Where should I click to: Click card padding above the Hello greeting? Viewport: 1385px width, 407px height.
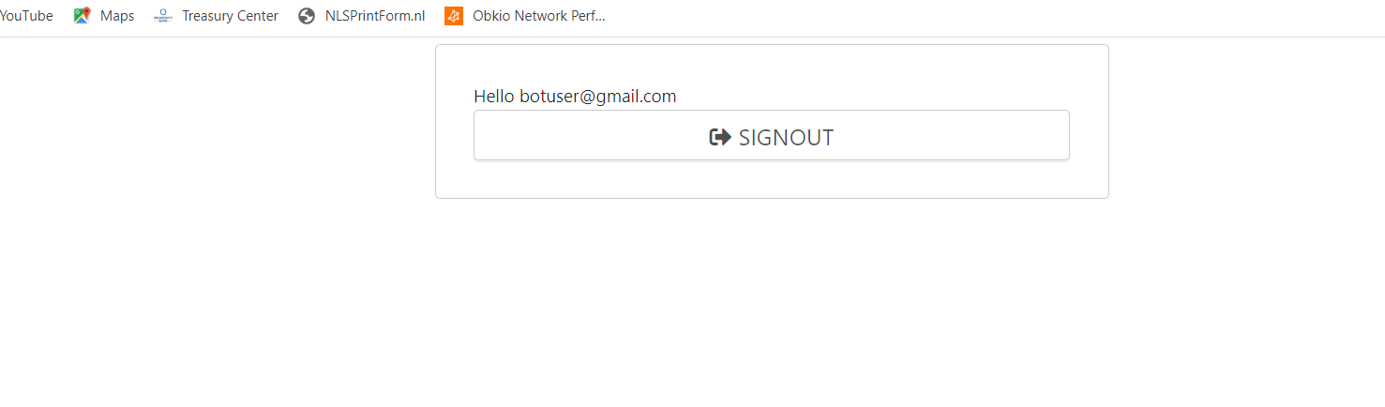772,66
